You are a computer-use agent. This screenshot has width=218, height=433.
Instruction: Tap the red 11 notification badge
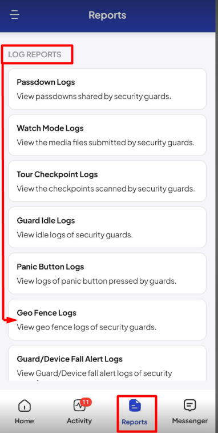coord(86,402)
